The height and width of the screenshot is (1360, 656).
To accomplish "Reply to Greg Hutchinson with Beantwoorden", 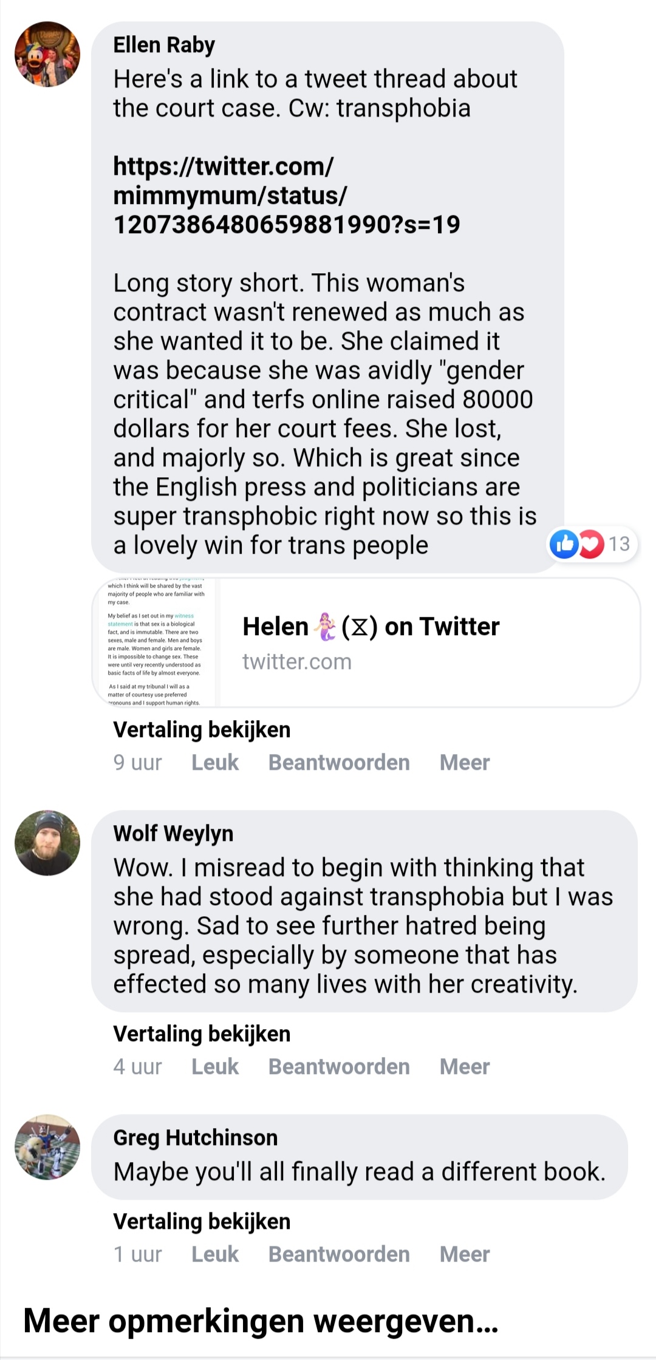I will [339, 1254].
